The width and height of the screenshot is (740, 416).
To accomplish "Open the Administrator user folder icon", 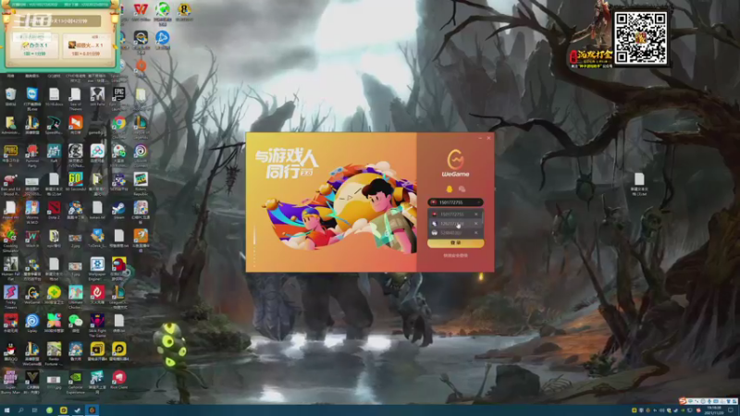I will [10, 126].
